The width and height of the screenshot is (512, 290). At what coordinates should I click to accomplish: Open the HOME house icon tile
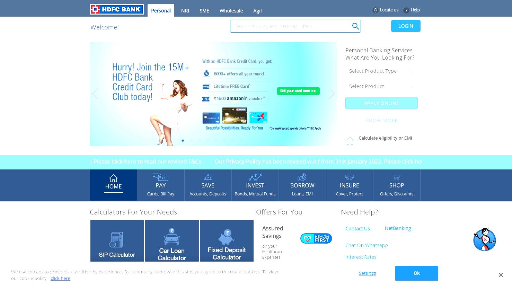(113, 185)
